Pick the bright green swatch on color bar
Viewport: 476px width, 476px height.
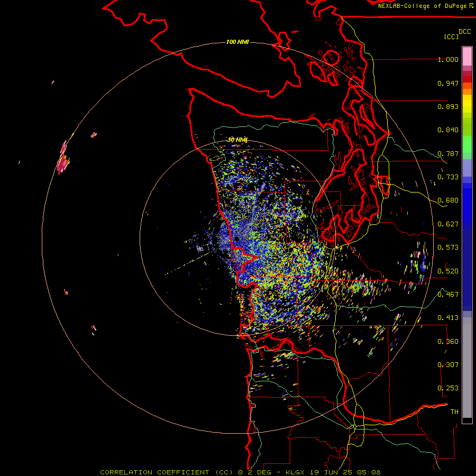pyautogui.click(x=467, y=144)
